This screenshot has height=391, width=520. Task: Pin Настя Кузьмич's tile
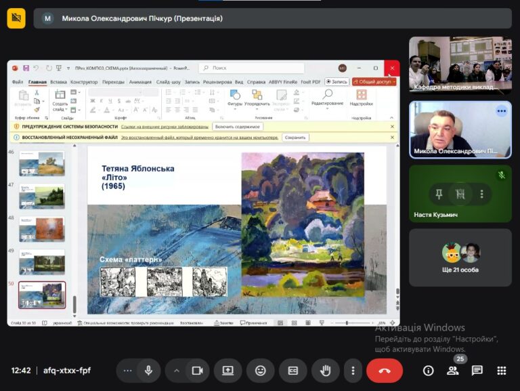point(439,194)
